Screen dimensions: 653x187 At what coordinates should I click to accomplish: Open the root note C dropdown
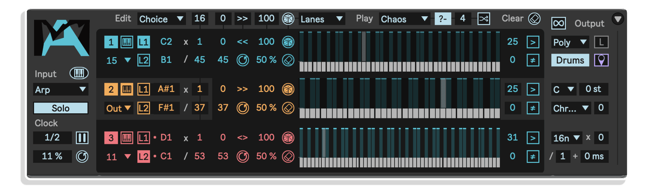point(564,90)
